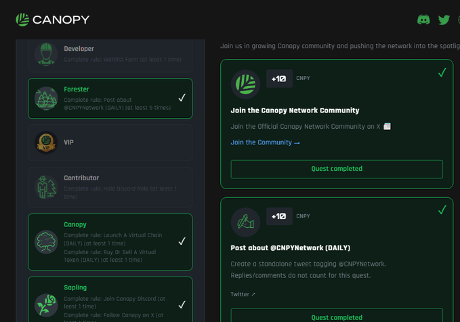
Task: Select the Canopy role card
Action: (x=110, y=242)
